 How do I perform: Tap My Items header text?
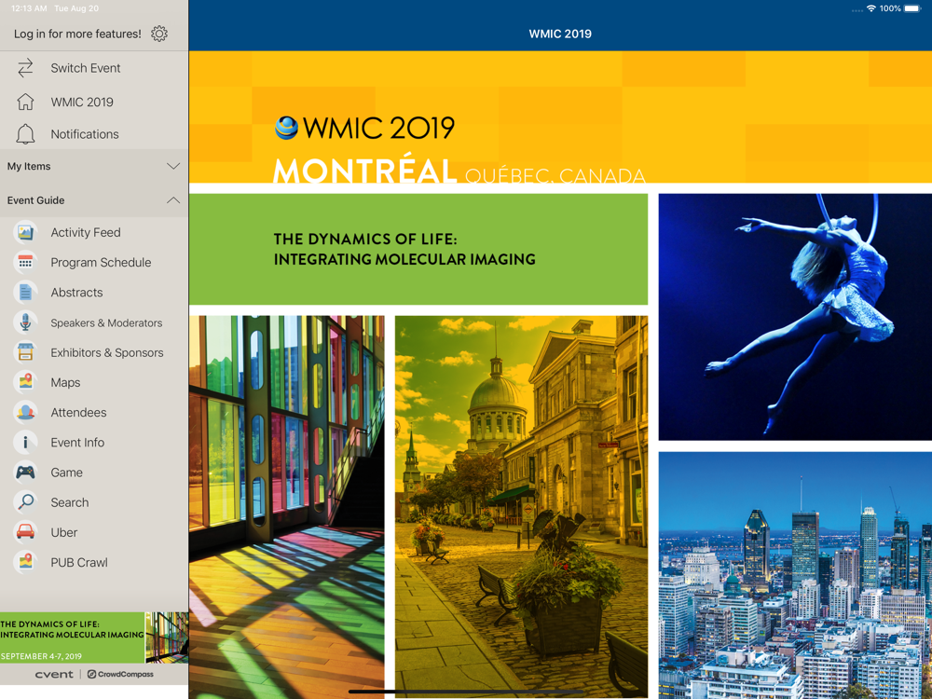tap(29, 167)
